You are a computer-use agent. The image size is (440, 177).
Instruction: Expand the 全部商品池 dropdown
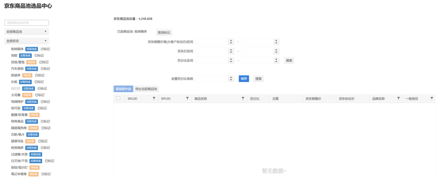tap(27, 32)
